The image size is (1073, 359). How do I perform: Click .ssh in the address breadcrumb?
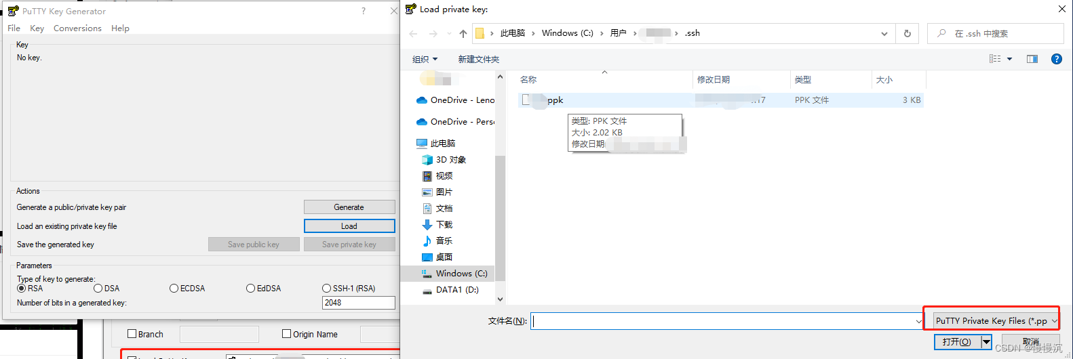[x=692, y=33]
